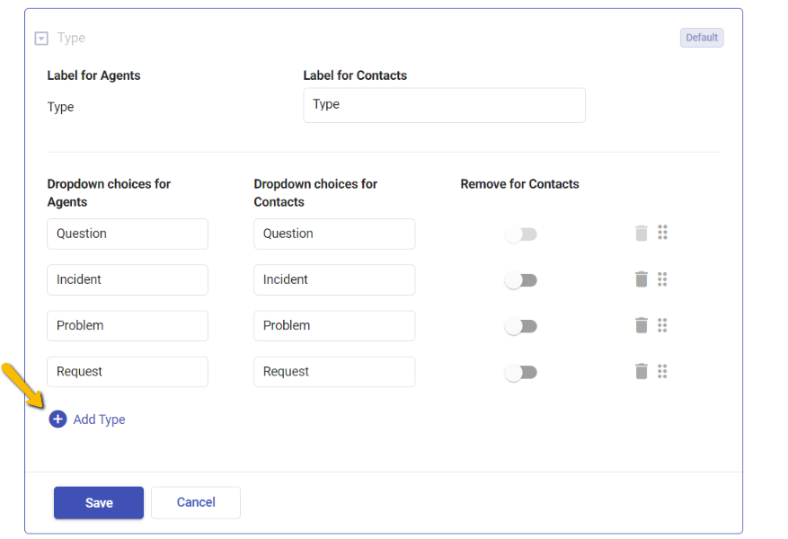Click the drag handle beside the Problem row
This screenshot has width=788, height=539.
point(663,325)
